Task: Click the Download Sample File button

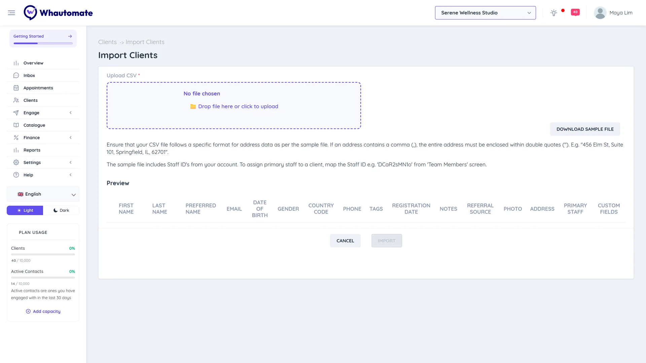Action: 585,129
